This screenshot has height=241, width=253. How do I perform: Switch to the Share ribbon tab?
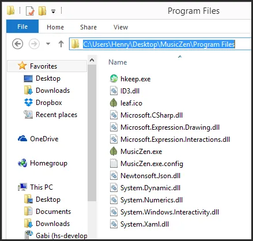tap(88, 27)
